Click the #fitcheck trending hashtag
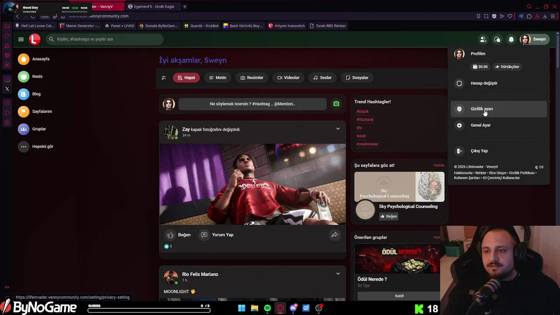The height and width of the screenshot is (315, 560). tap(365, 119)
